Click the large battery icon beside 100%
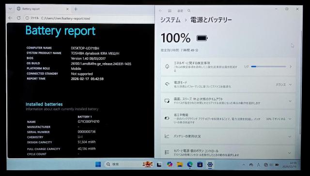The image size is (310, 176). click(202, 38)
